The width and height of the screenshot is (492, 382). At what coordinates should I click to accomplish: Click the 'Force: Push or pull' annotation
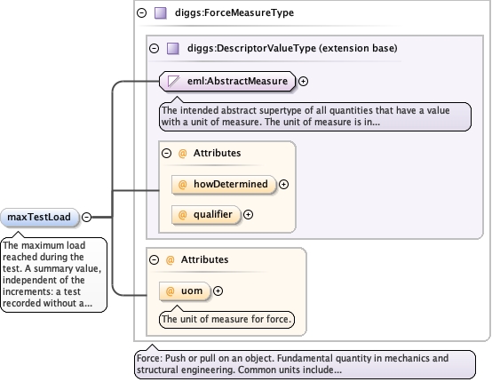(305, 364)
